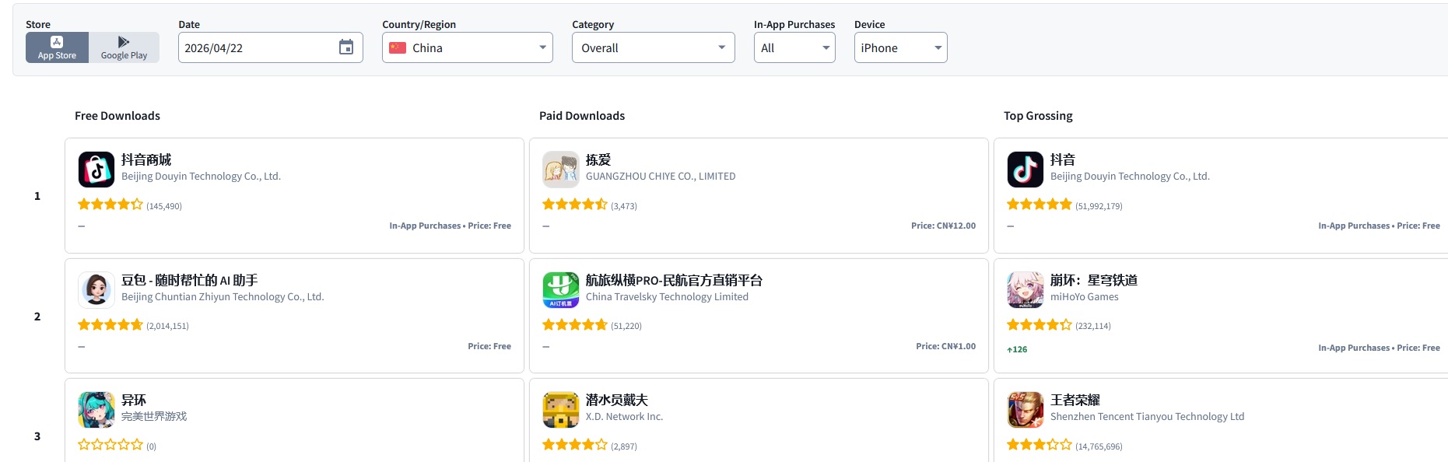Click the 豆包 star rating with 2,014,151 reviews
1448x462 pixels.
[110, 325]
